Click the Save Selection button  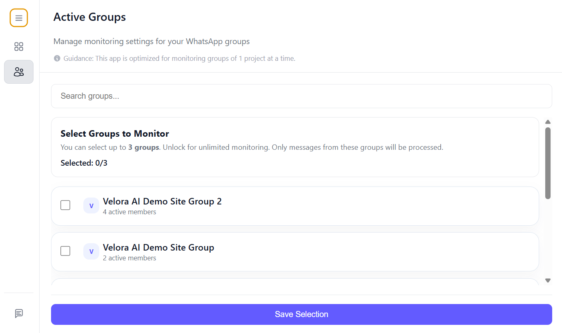pyautogui.click(x=301, y=314)
